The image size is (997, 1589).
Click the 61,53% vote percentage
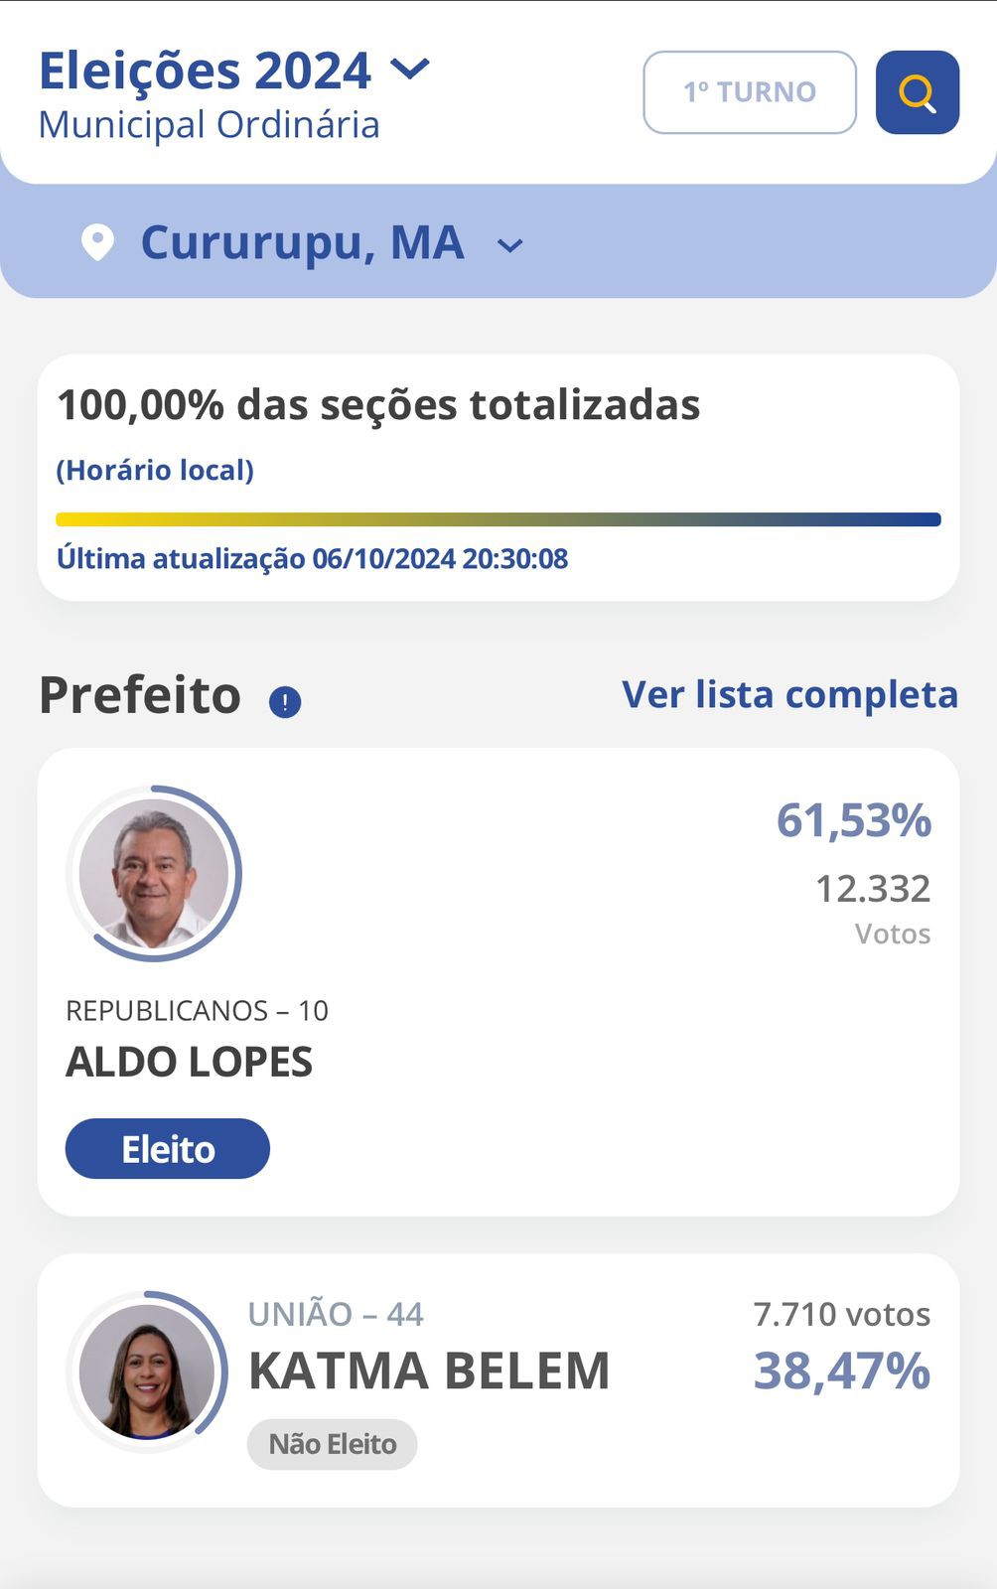click(x=854, y=820)
